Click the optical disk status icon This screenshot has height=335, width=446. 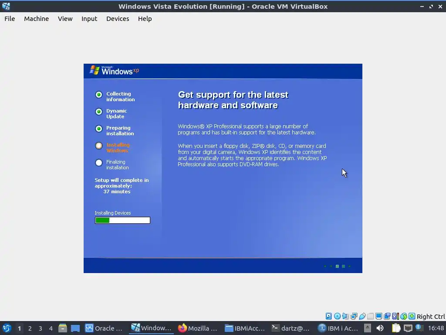[x=337, y=316]
